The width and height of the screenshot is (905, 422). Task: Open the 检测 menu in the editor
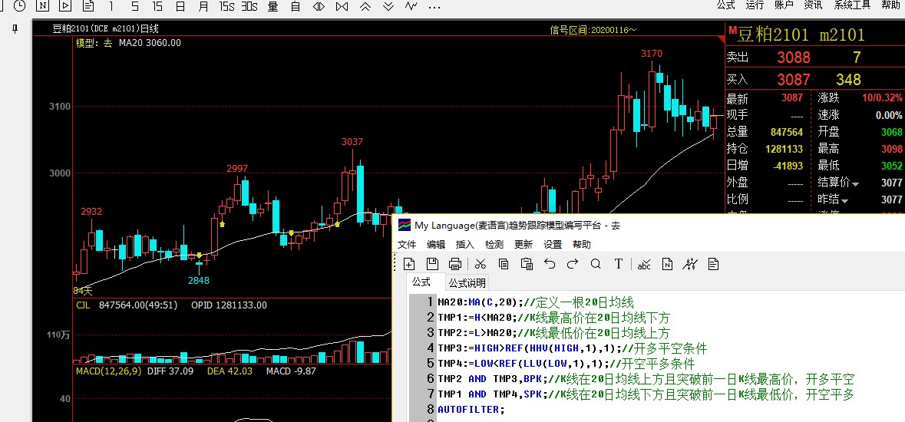[x=494, y=245]
